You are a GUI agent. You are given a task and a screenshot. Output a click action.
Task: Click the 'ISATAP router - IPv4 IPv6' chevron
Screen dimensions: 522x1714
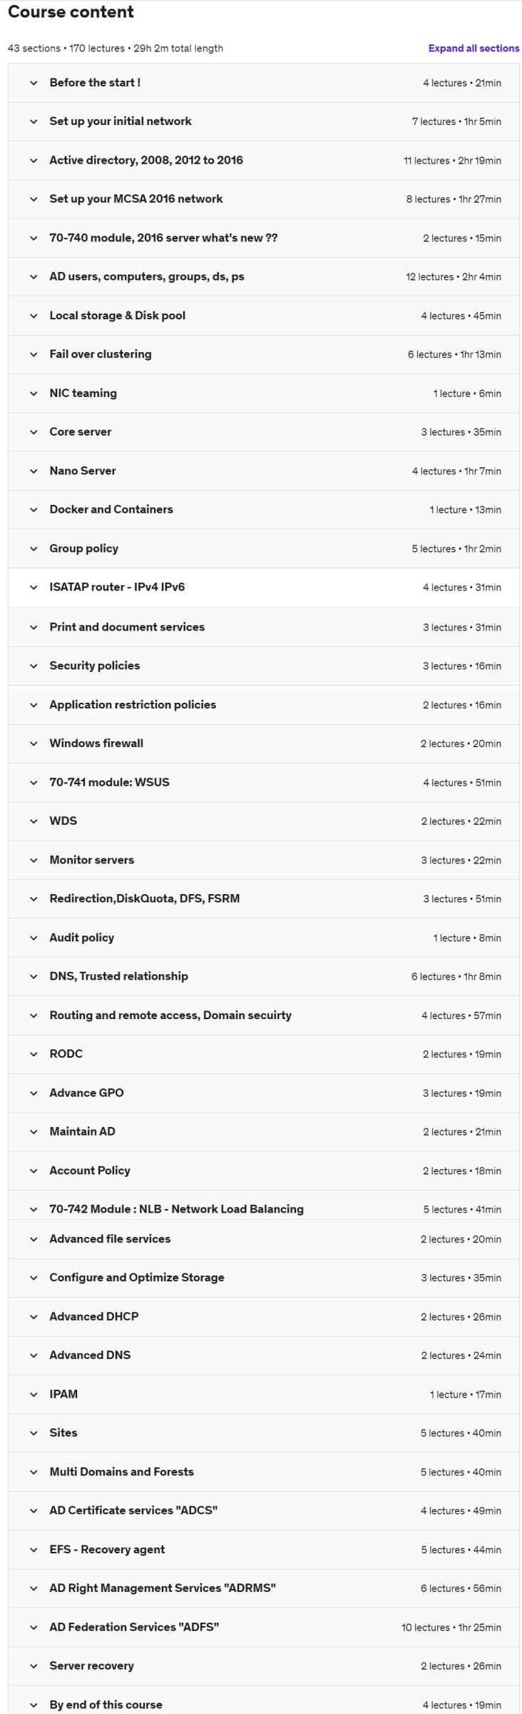point(34,588)
